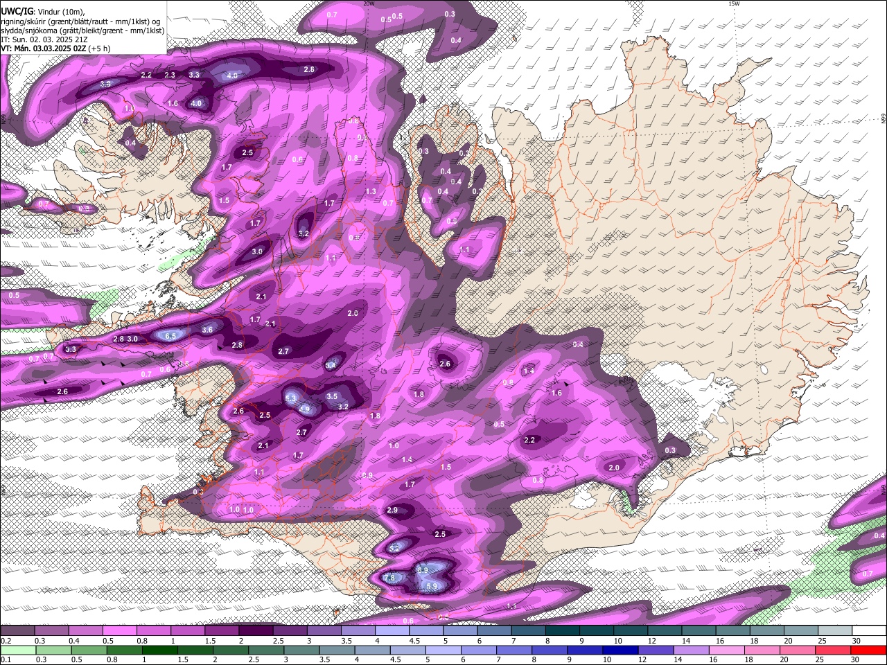Select rain scale dark blue swatch between 10 and 12
This screenshot has height=665, width=887.
coord(620,650)
